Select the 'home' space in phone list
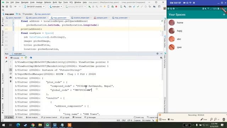Image resolution: width=227 pixels, height=128 pixels. [x=197, y=23]
